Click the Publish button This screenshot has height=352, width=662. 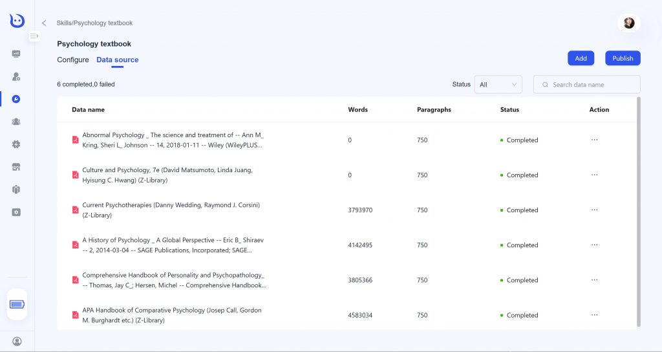(x=623, y=58)
